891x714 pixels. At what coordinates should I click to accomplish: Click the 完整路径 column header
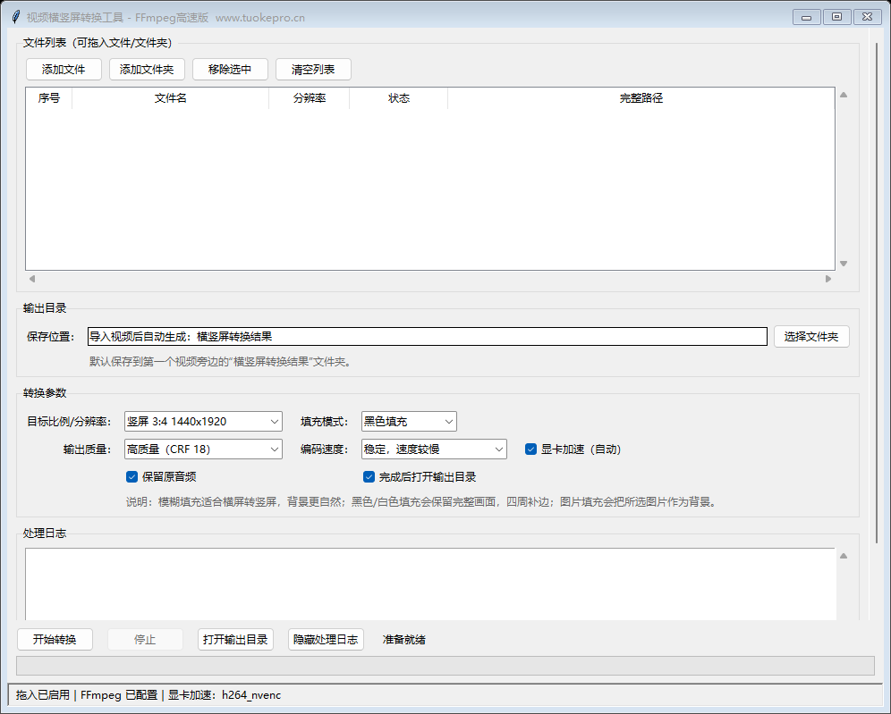(x=641, y=98)
